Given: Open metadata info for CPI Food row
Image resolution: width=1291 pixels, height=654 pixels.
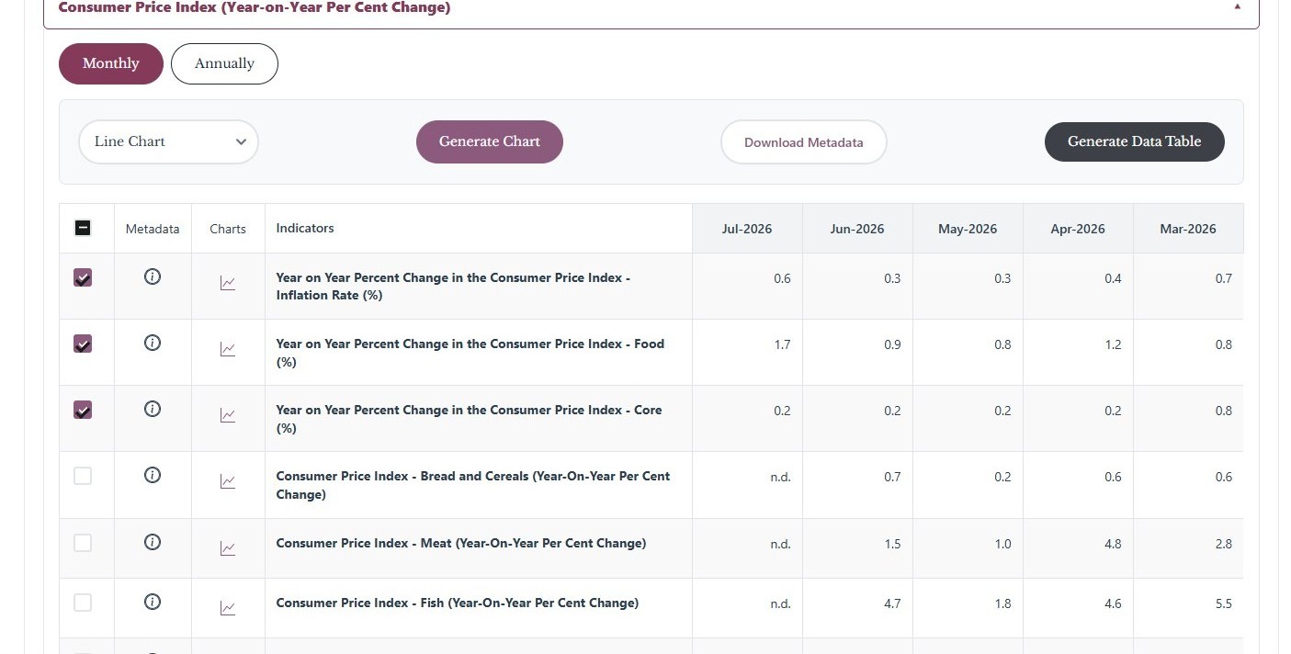Looking at the screenshot, I should (153, 343).
